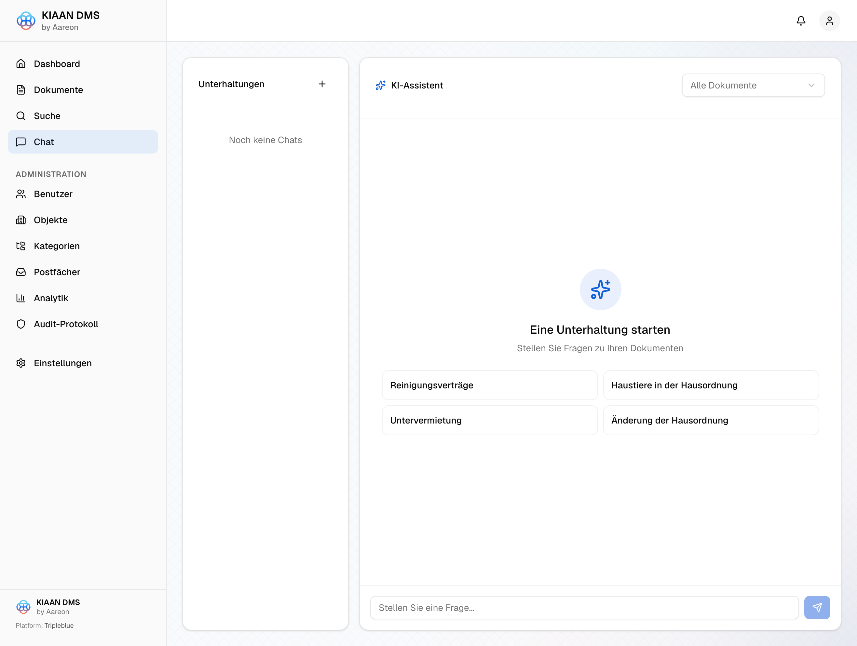Open Dokumente in the sidebar

pyautogui.click(x=83, y=89)
